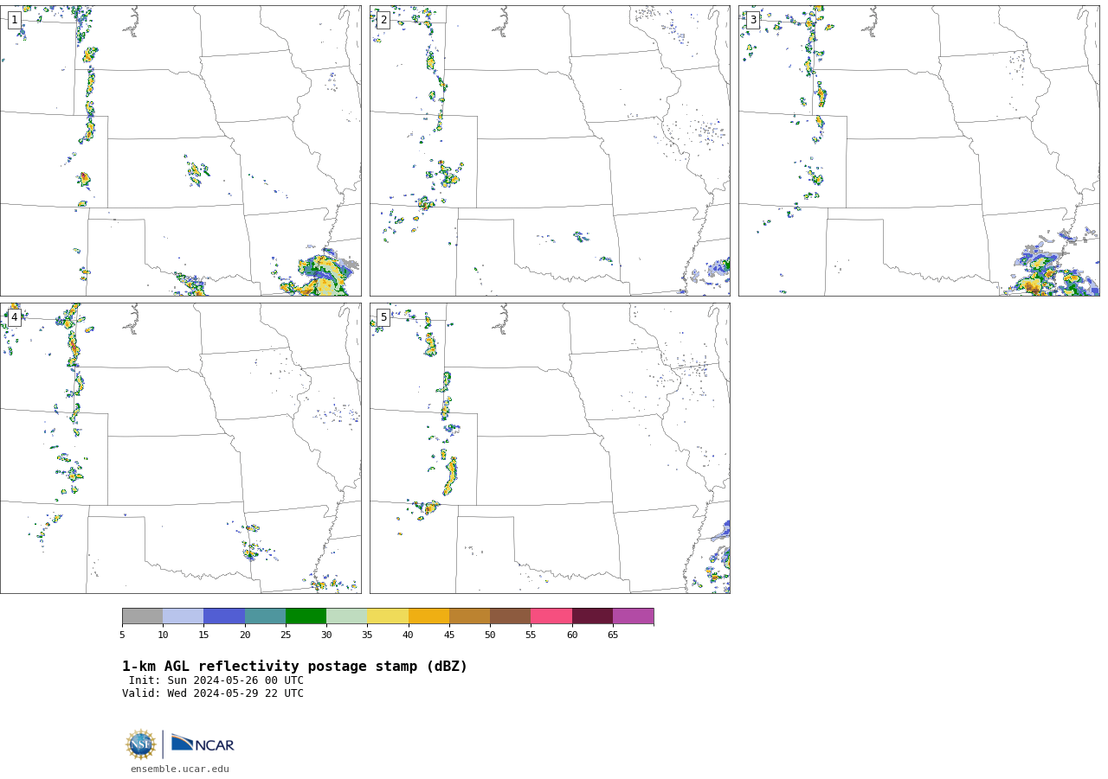
Task: Select the pale green 30-35 dBZ swatch
Action: [x=347, y=616]
